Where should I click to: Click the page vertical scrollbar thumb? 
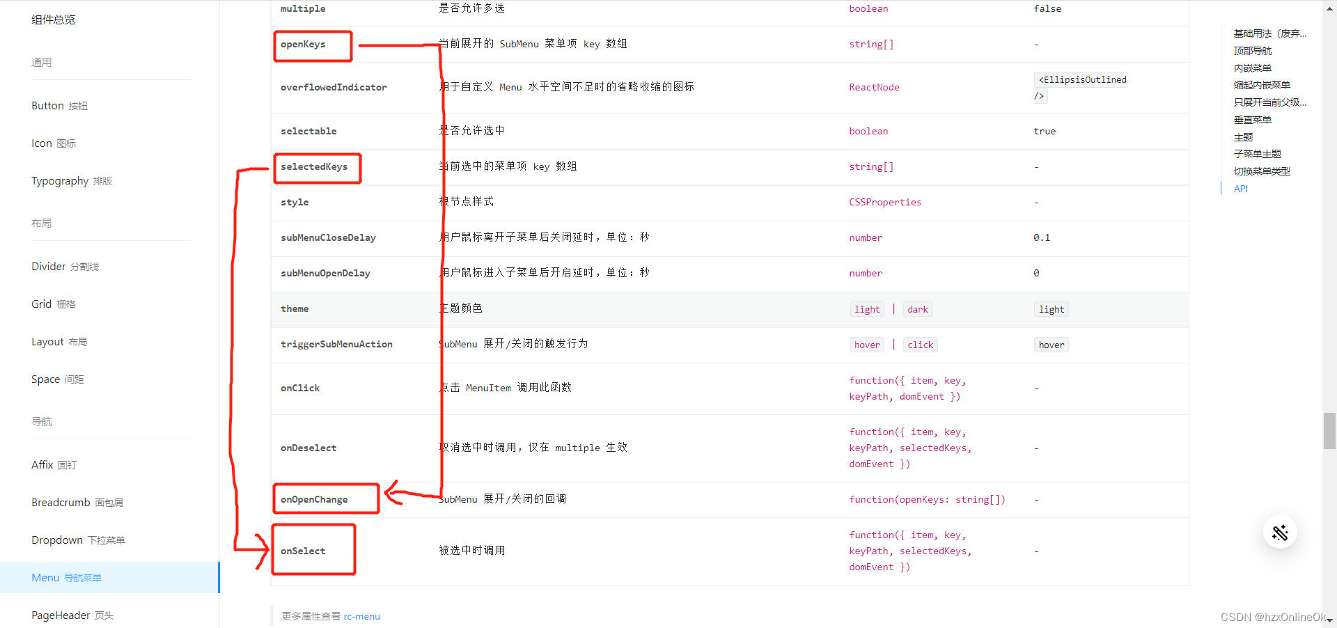click(1329, 431)
